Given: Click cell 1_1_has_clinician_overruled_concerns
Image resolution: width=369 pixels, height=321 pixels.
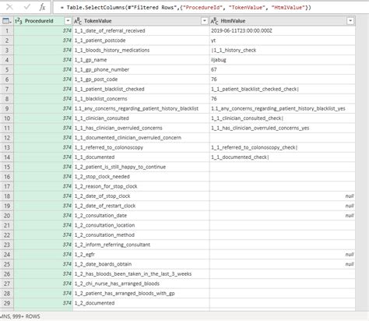Looking at the screenshot, I should tap(141, 128).
